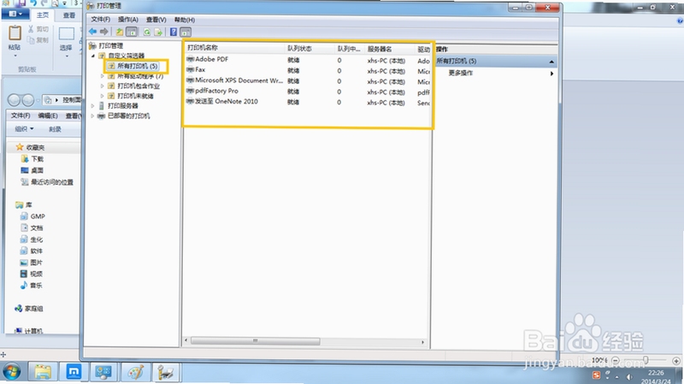Image resolution: width=684 pixels, height=384 pixels.
Task: Open the 音乐 library in Explorer sidebar
Action: coord(31,286)
